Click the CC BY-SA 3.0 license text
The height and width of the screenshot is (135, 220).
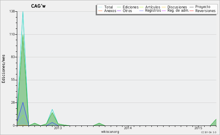tap(209, 132)
